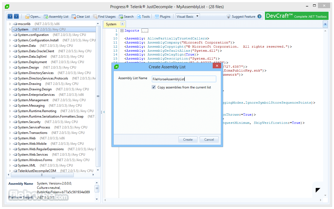Click System.Configuration.Install assembly icon
This screenshot has height=209, width=334.
16,40
